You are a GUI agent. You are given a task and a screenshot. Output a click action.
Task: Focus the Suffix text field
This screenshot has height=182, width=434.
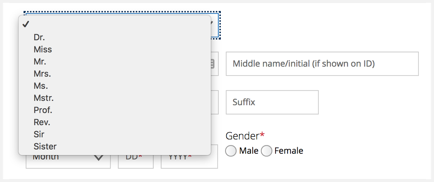[272, 102]
